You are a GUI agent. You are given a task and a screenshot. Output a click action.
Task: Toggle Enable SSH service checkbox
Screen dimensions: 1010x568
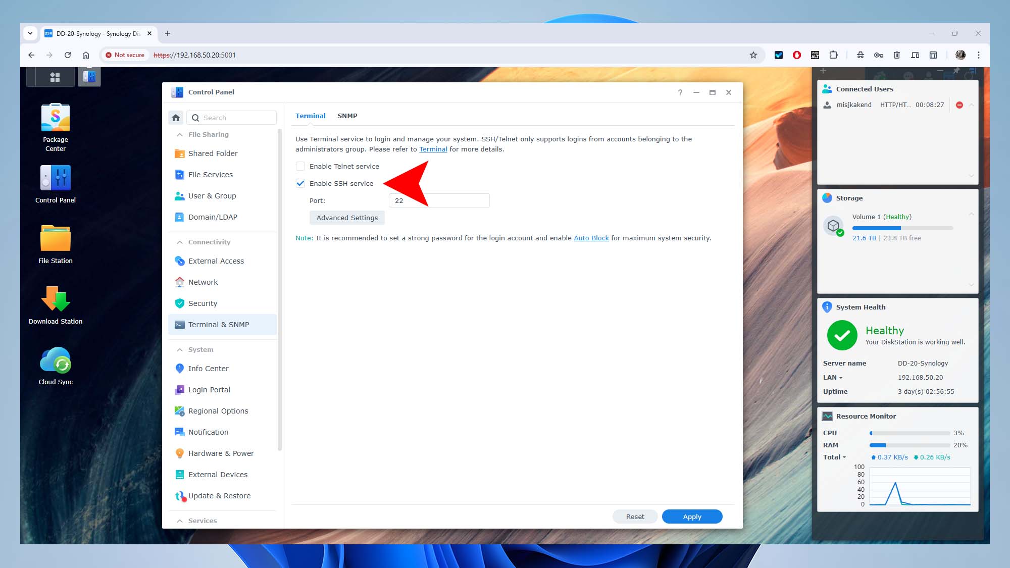tap(300, 183)
